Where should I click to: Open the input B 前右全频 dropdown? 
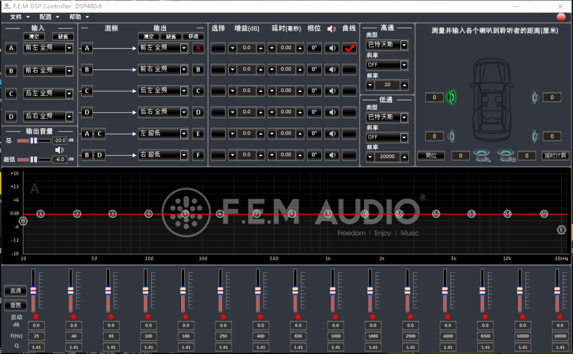(x=69, y=71)
